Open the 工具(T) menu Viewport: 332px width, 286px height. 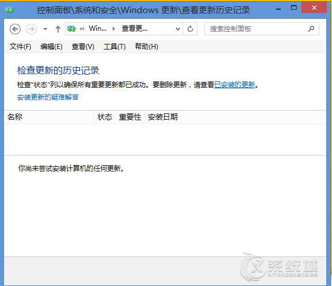click(114, 46)
